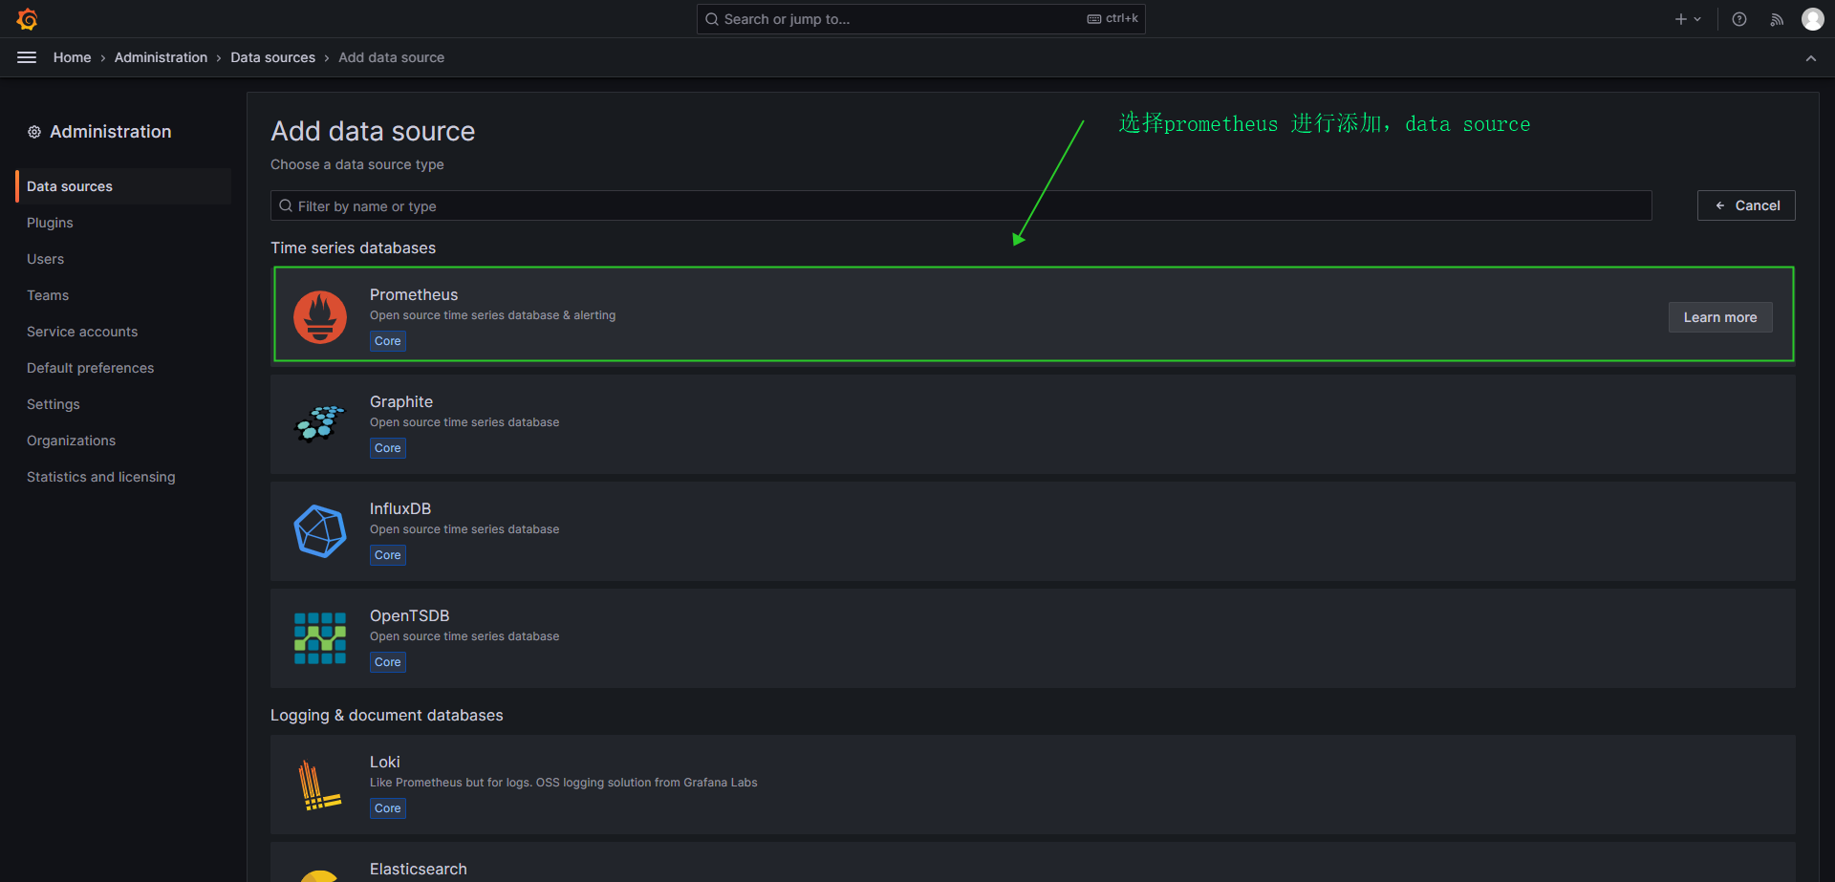Click the Grafana logo icon
1835x882 pixels.
(27, 19)
